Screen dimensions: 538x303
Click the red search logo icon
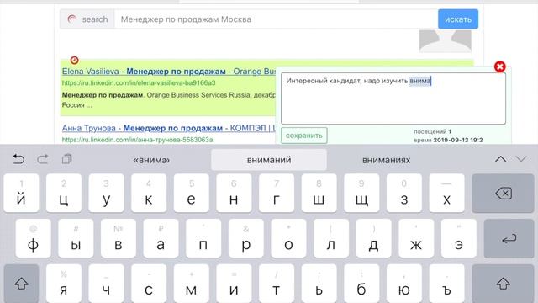tap(71, 19)
